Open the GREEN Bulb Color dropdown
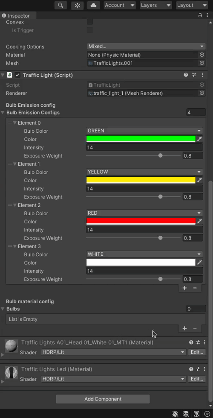This screenshot has height=418, width=213. (x=144, y=131)
